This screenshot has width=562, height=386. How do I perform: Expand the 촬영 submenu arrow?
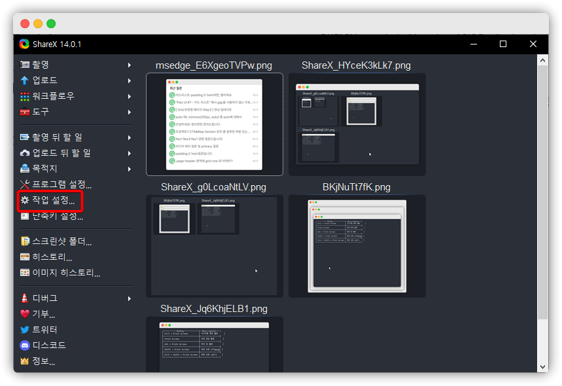coord(130,65)
